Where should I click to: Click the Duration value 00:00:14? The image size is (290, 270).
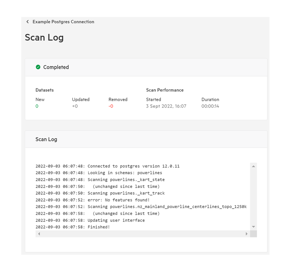point(210,106)
